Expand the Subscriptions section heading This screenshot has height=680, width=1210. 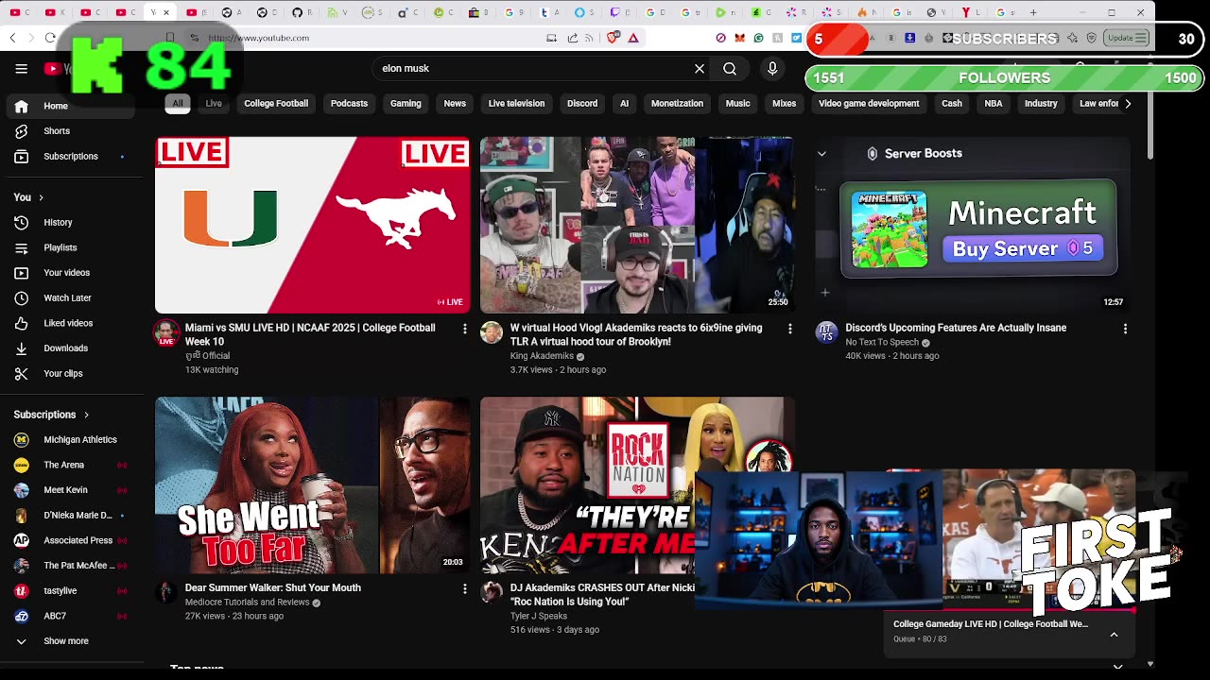[51, 415]
